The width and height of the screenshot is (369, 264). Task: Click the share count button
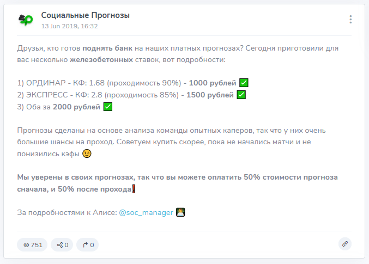[x=62, y=245]
